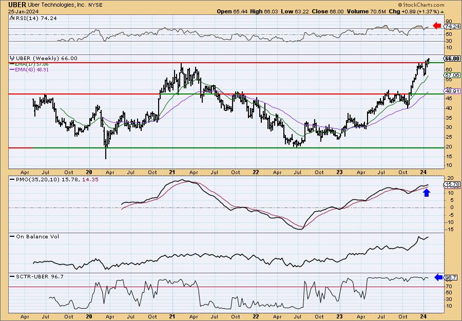This screenshot has height=321, width=462.
Task: Click the 14.35 PMO signal value
Action: [x=90, y=180]
